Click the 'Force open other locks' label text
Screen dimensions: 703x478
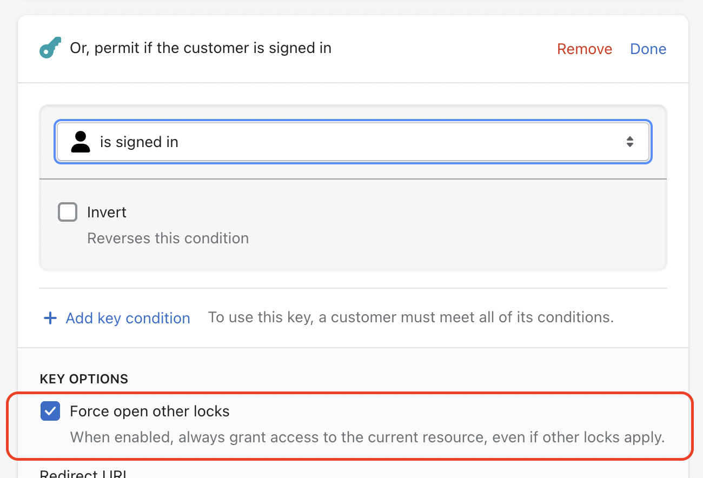(150, 411)
